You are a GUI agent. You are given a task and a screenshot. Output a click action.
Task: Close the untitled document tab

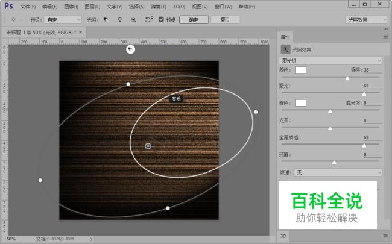coord(80,32)
